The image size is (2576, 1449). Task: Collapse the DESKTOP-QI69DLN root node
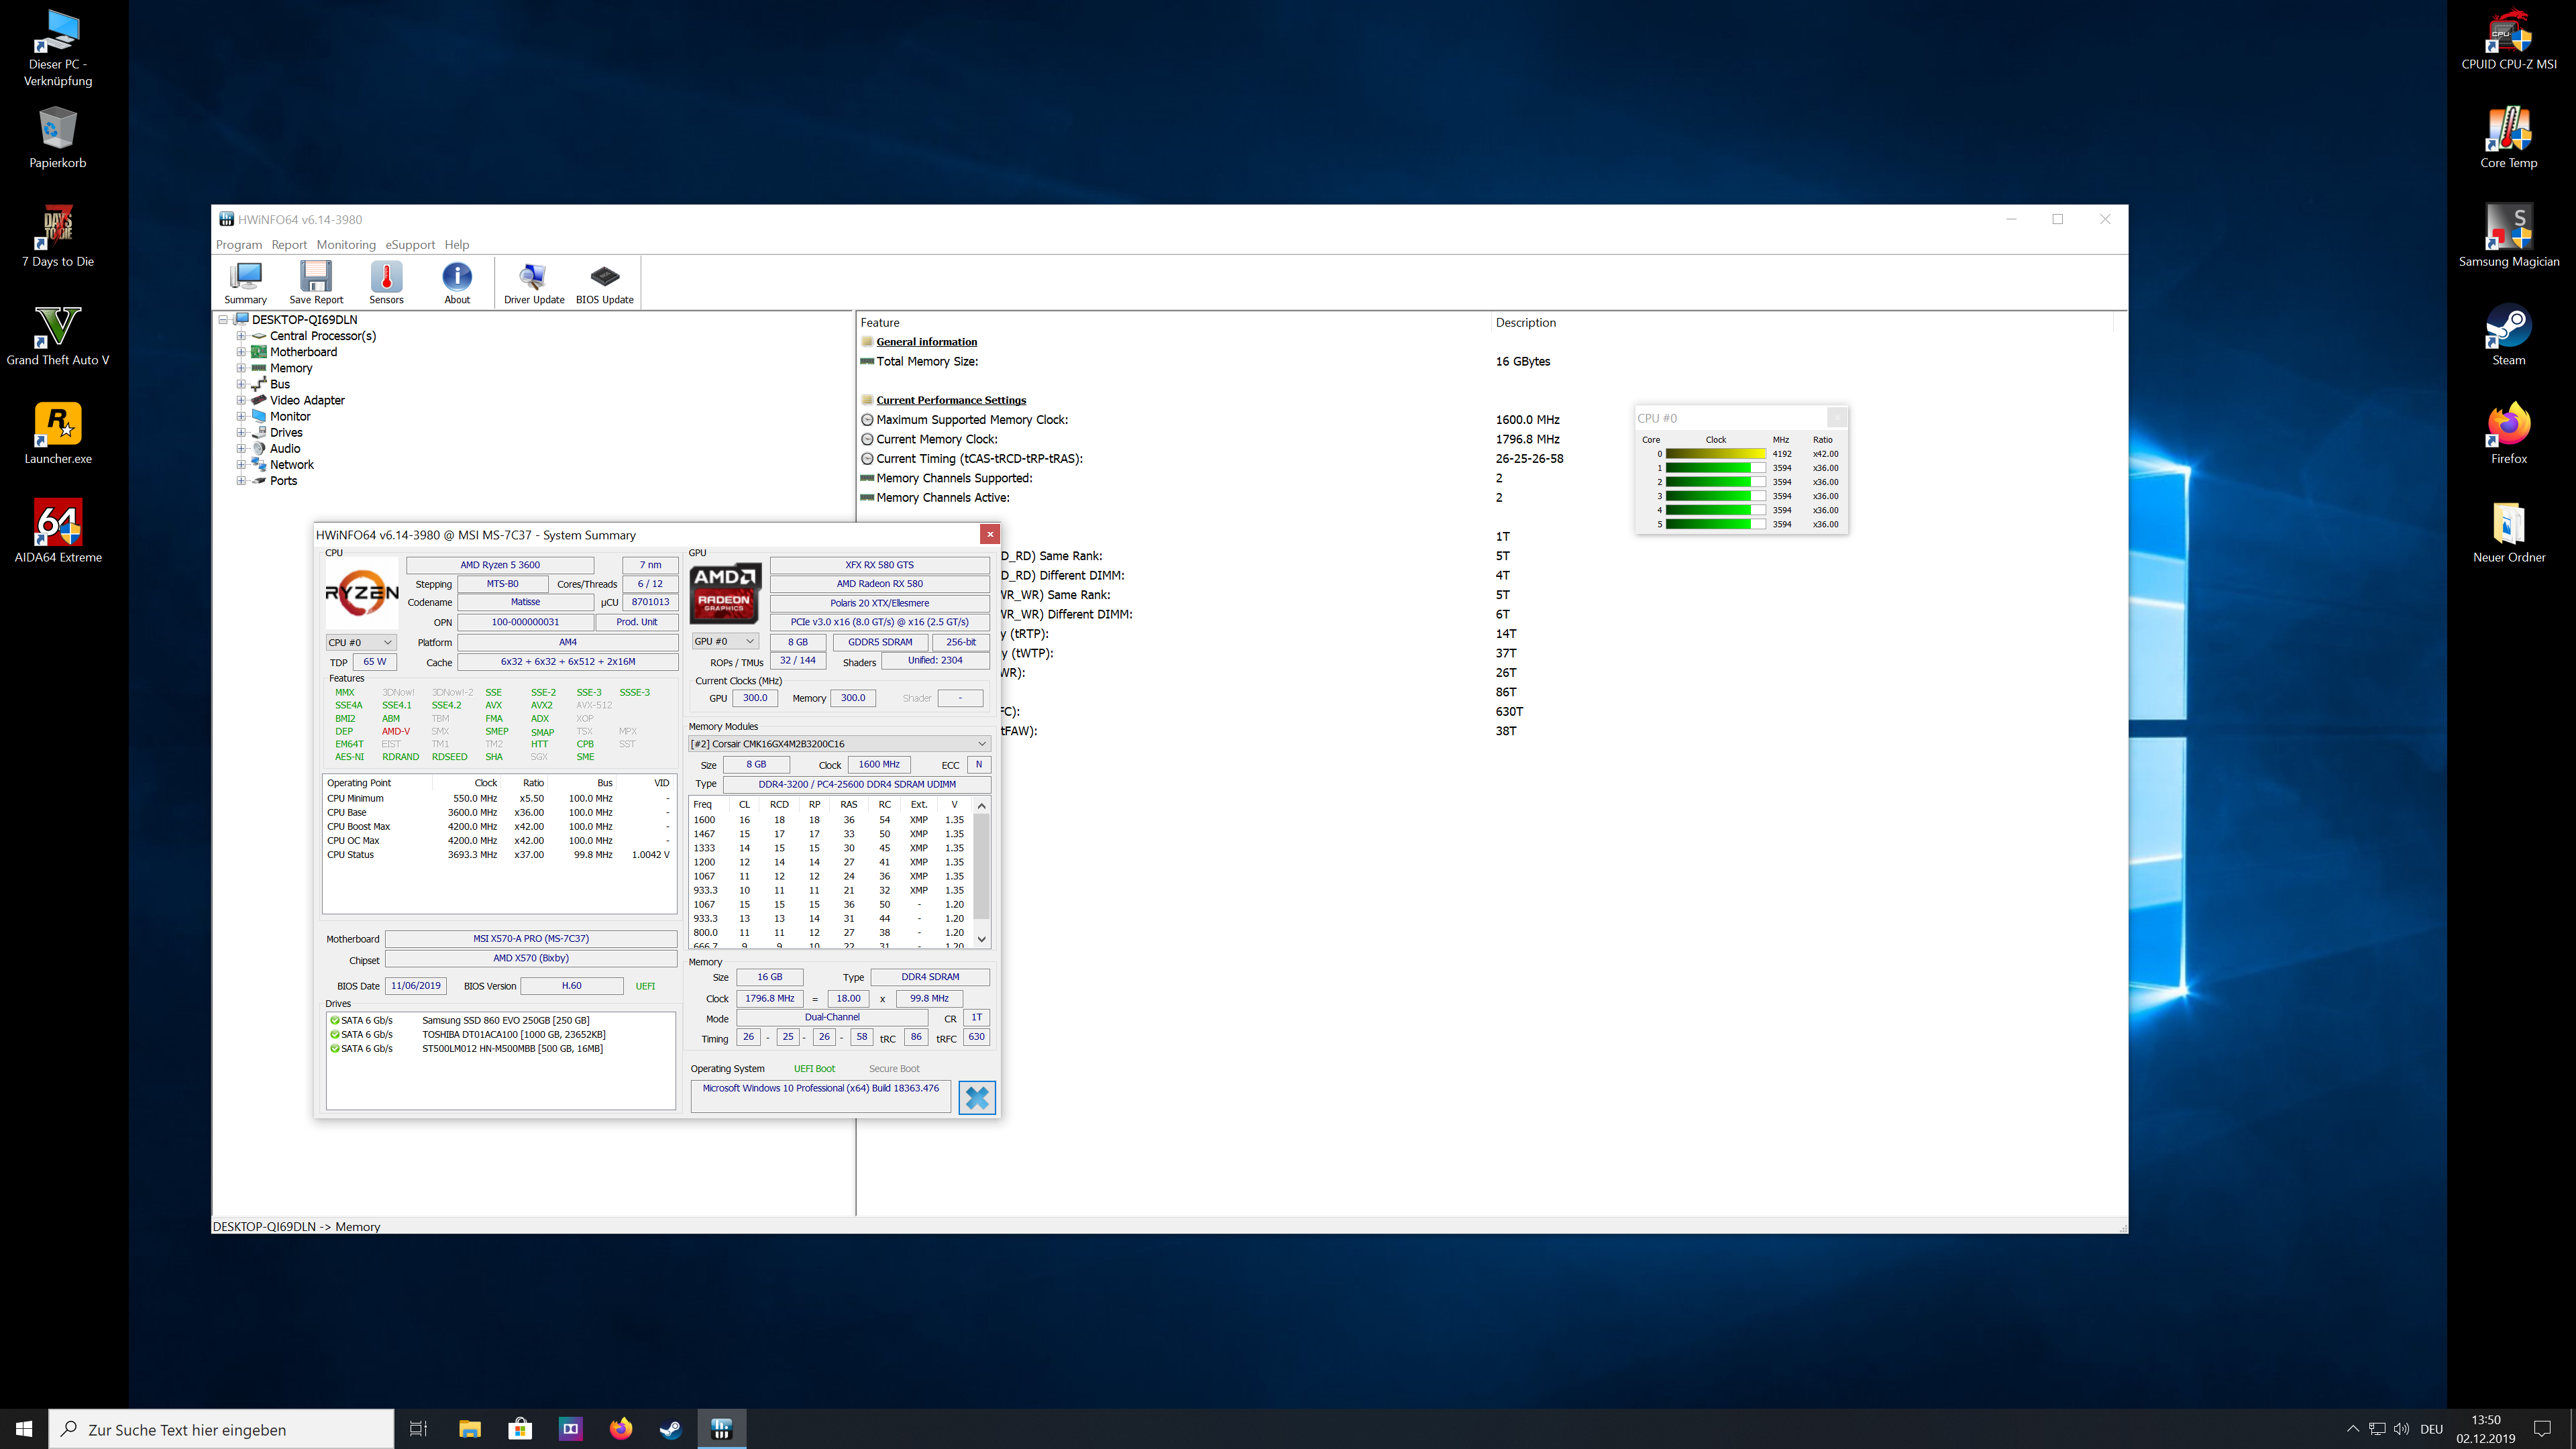tap(224, 320)
